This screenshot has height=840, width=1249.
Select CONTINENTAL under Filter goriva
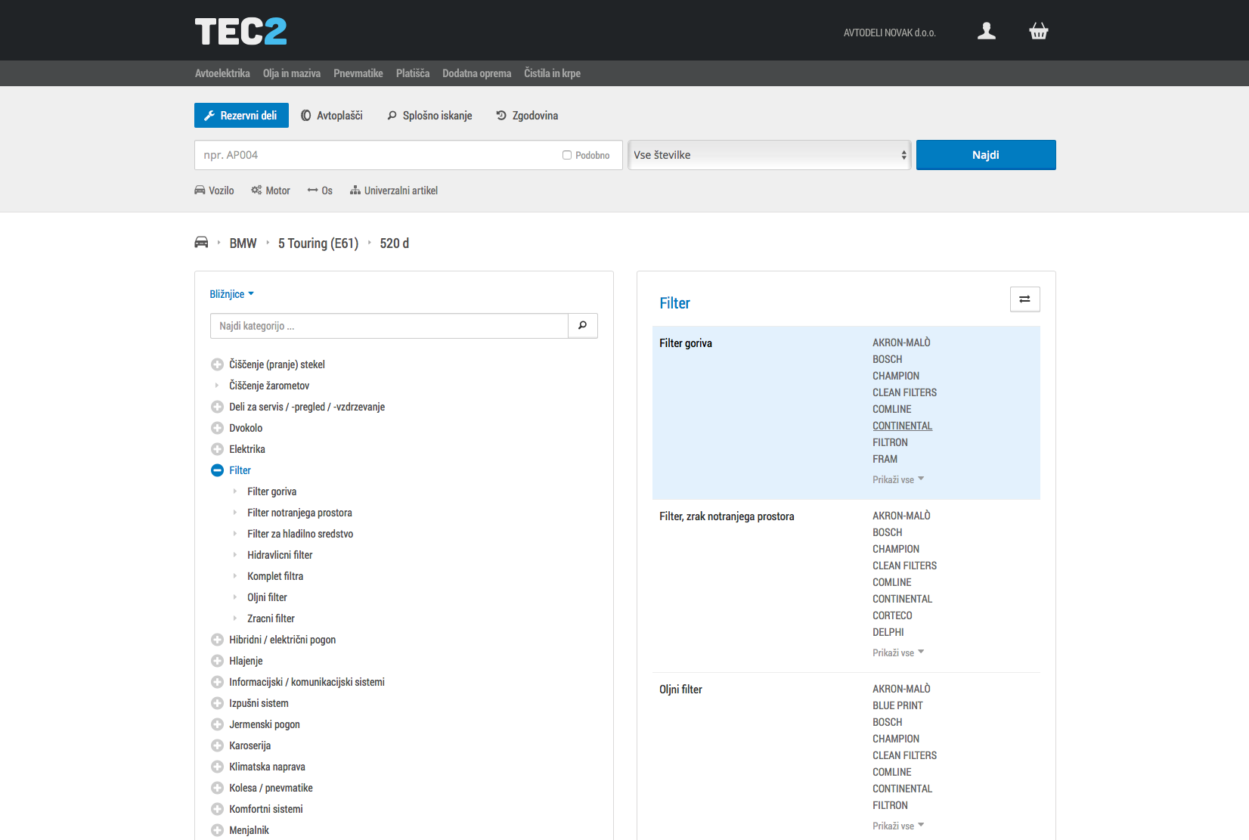coord(902,426)
